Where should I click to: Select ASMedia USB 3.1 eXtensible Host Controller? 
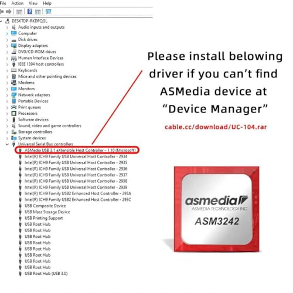point(80,150)
